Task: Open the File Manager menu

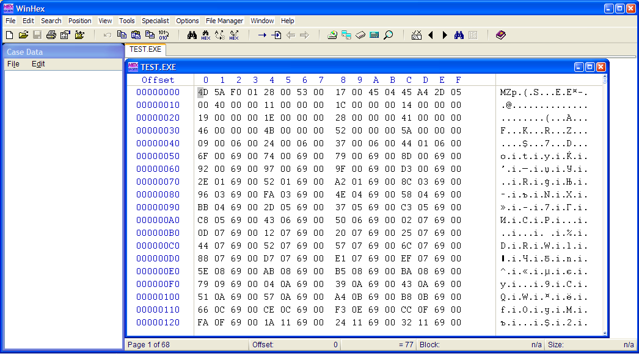Action: point(224,21)
